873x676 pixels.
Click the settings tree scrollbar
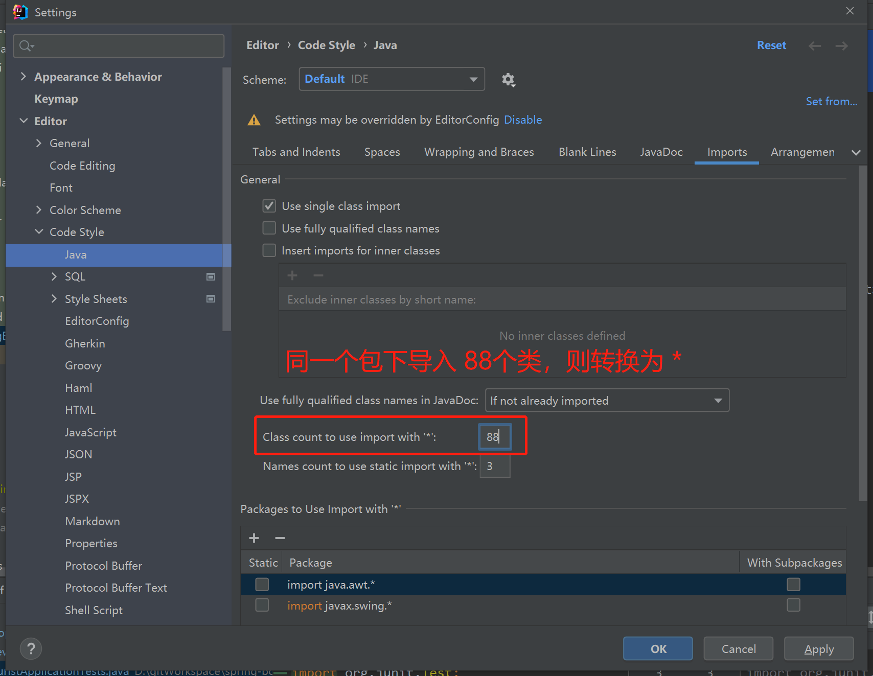pos(227,199)
